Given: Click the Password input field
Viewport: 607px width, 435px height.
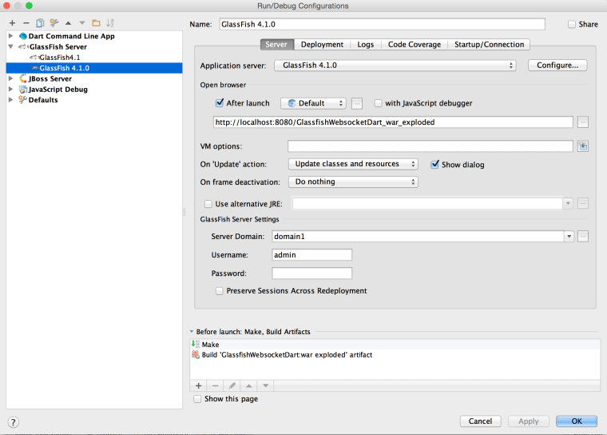Looking at the screenshot, I should (311, 273).
